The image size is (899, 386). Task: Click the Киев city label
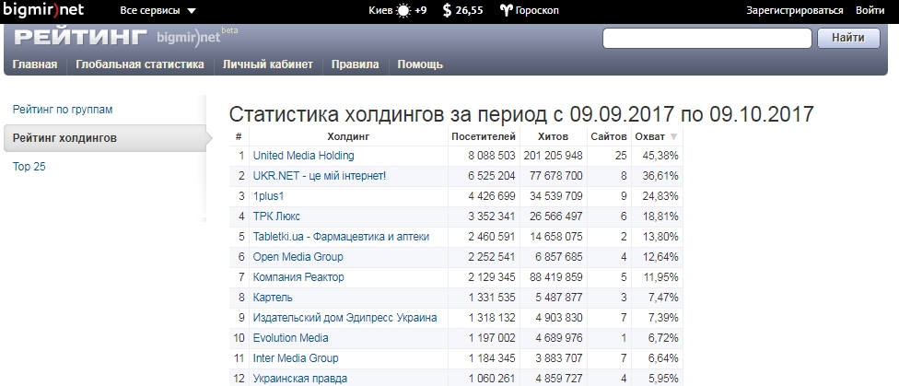tap(381, 10)
